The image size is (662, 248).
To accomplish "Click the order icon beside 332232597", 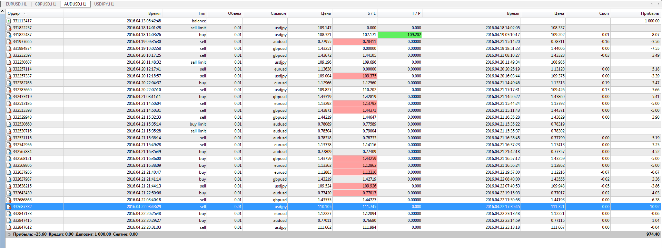I will [9, 55].
